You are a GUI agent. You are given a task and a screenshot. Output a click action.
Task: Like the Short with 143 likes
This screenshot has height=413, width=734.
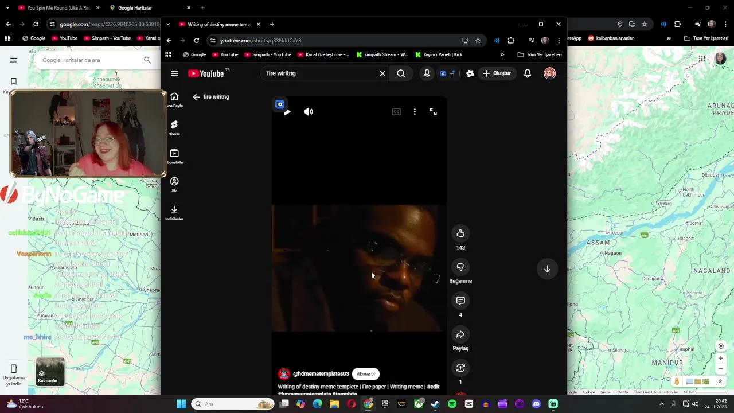point(460,233)
